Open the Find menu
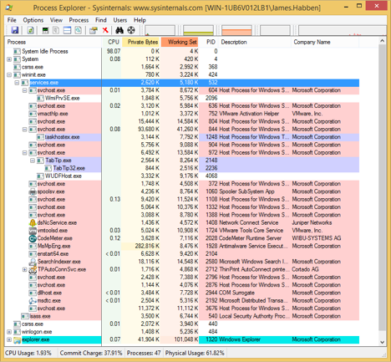 tap(101, 20)
